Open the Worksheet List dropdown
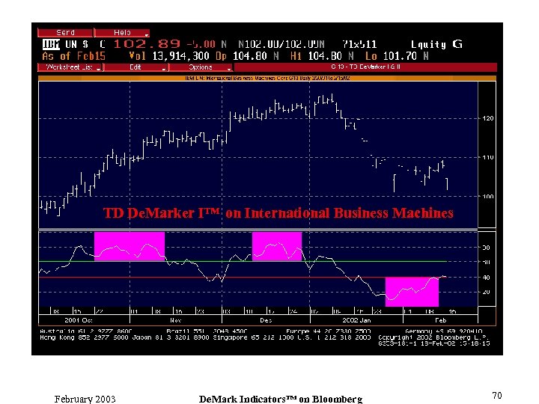Viewport: 539px width, 404px height. pyautogui.click(x=70, y=67)
